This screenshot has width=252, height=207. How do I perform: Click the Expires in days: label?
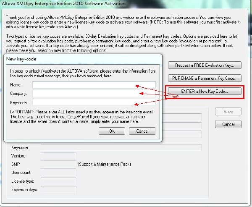[x=24, y=190]
